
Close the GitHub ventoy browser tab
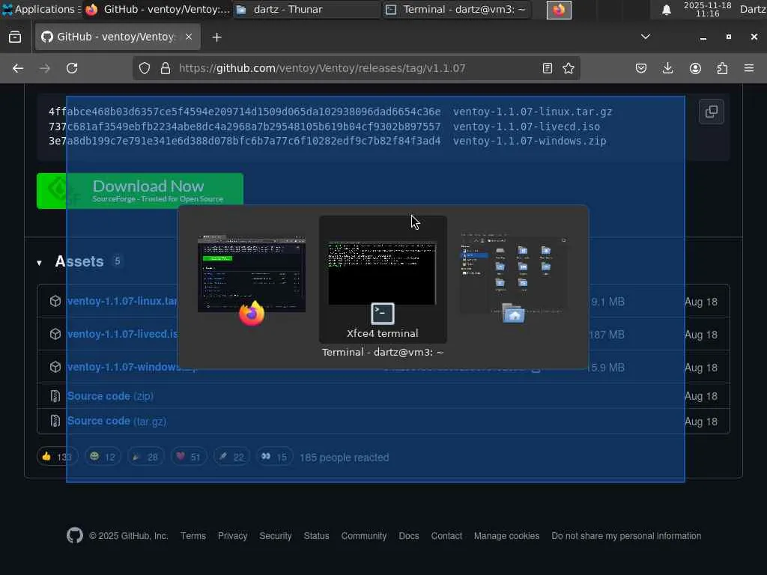pos(189,37)
